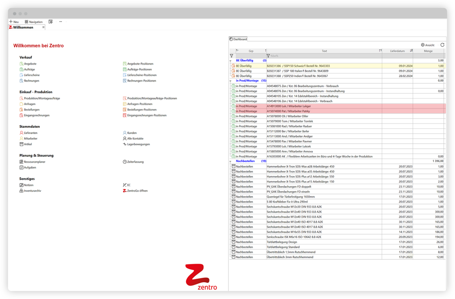
Task: Click the refresh icon in Dashboard
Action: [x=442, y=45]
